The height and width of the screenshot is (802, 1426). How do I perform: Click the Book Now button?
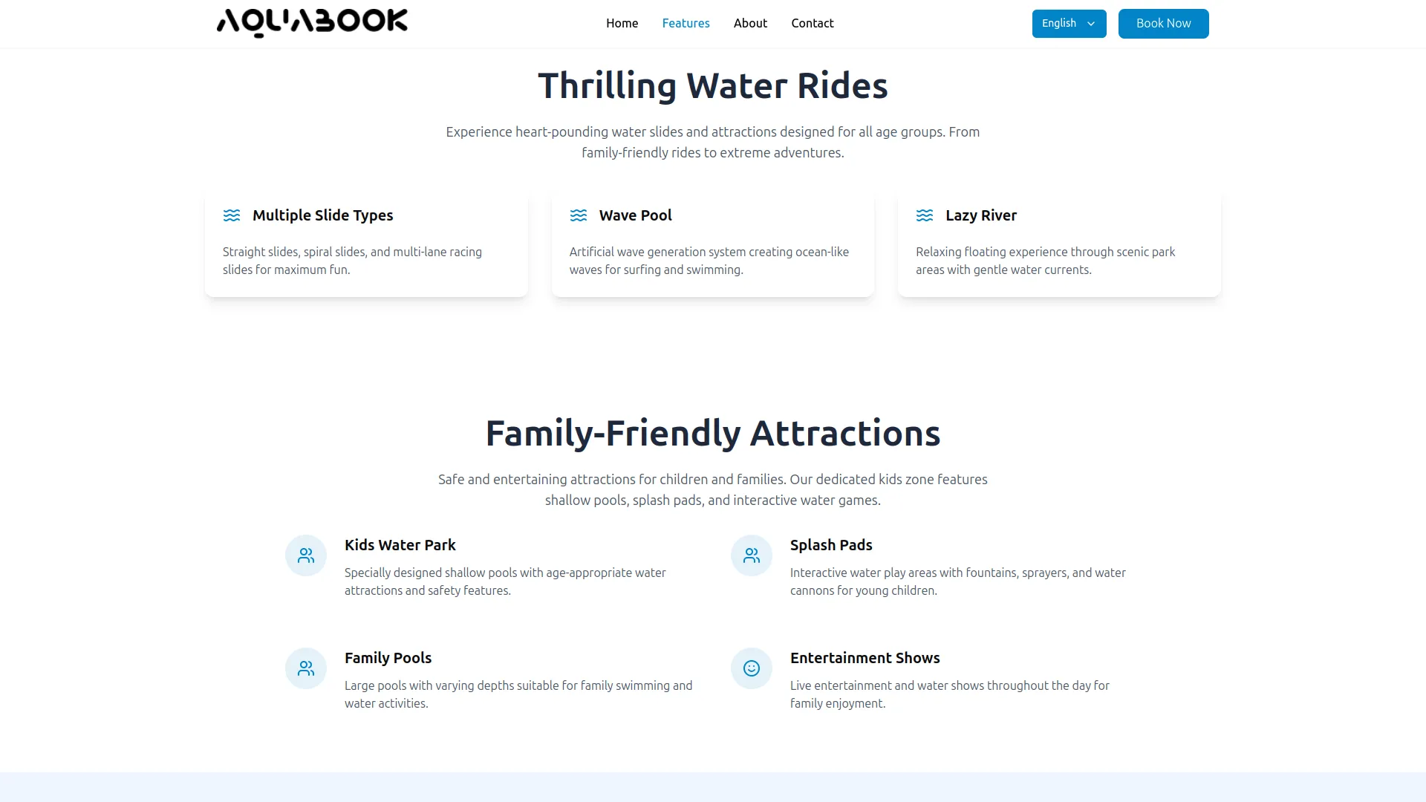click(1162, 23)
